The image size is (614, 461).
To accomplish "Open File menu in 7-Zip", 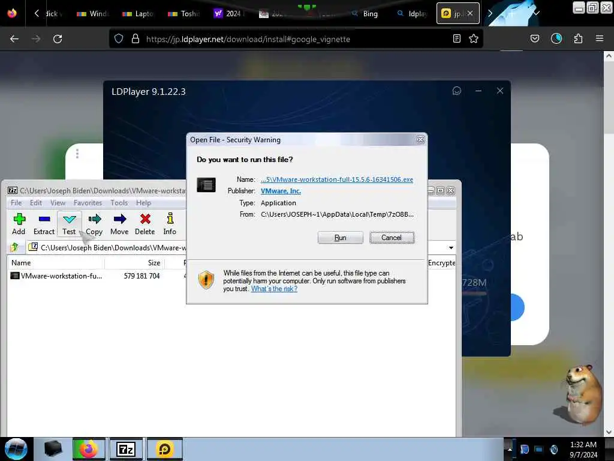I will pos(16,203).
